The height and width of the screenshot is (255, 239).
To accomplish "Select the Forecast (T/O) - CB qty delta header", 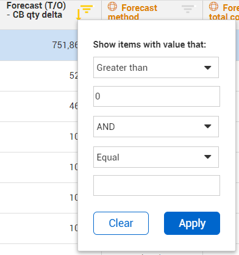I will point(36,10).
